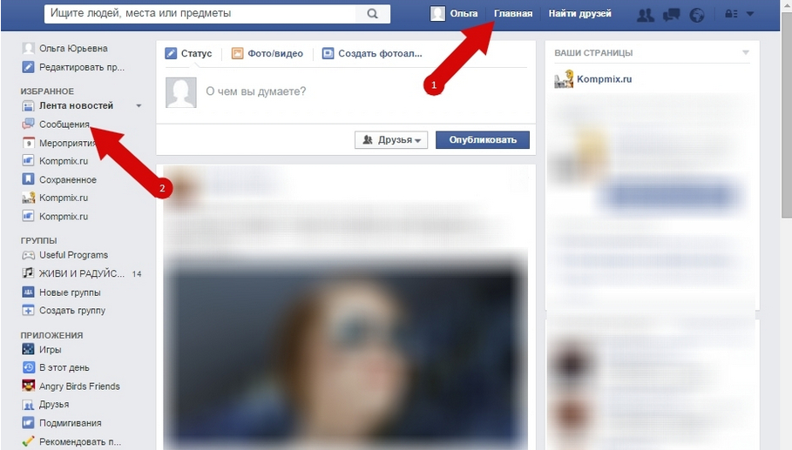Select the Статус composer tab

coord(189,53)
